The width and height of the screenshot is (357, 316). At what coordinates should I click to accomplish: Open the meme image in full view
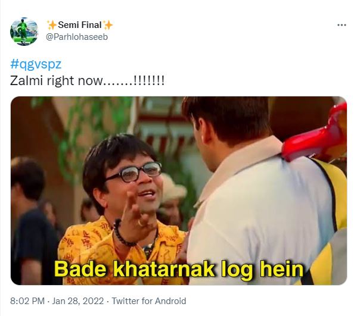point(179,190)
